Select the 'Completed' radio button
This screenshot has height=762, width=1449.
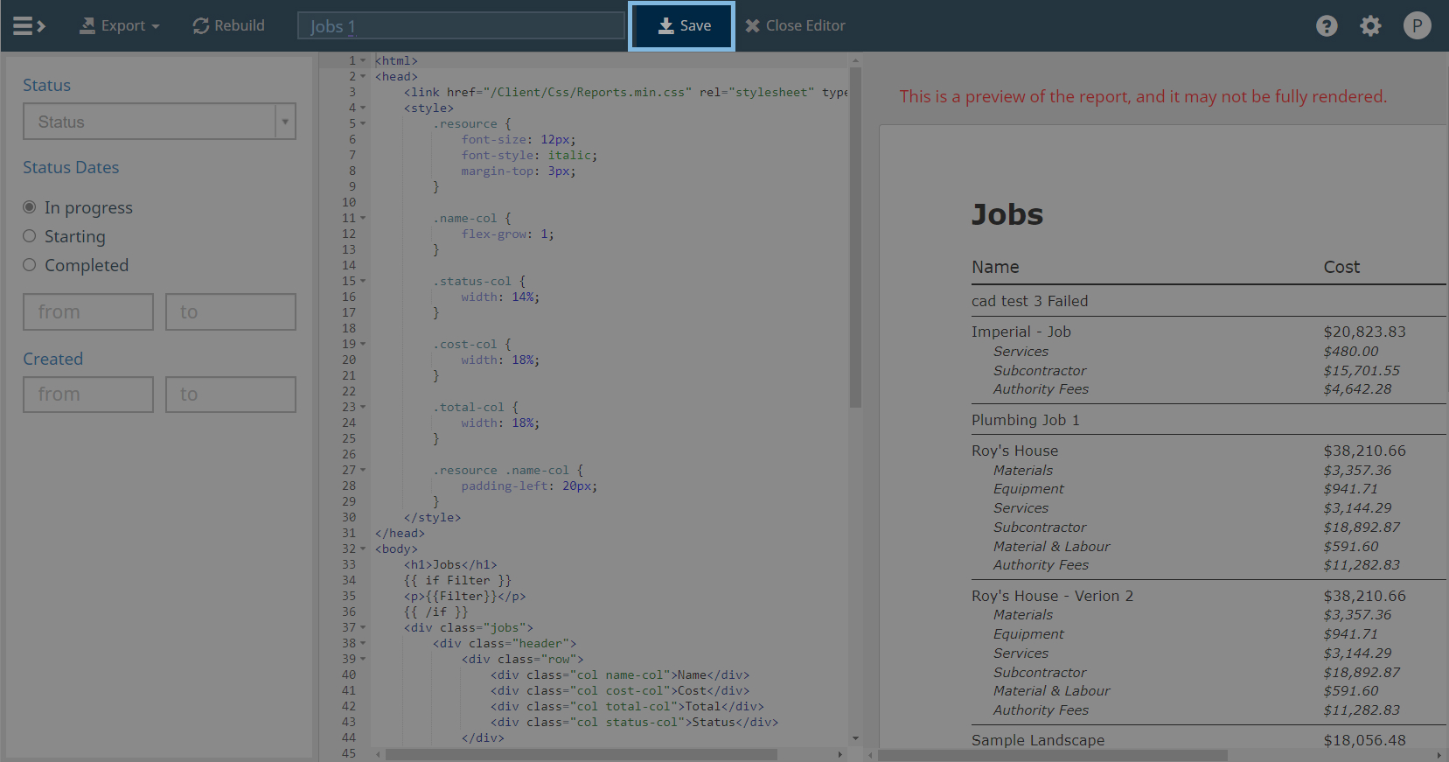coord(30,265)
